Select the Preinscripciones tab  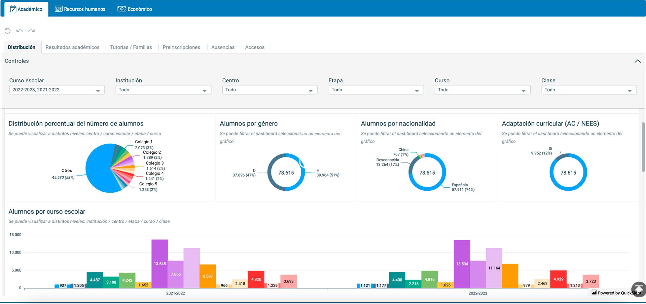tap(181, 47)
